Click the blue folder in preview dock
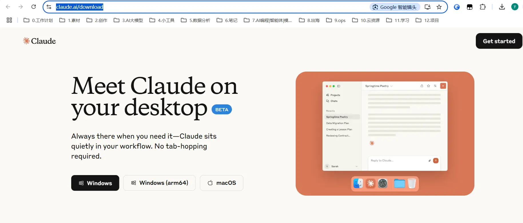 pos(399,183)
